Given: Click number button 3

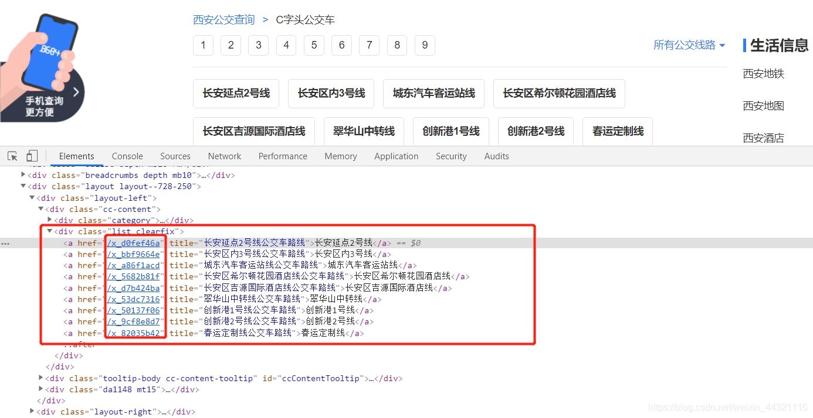Looking at the screenshot, I should pos(259,45).
